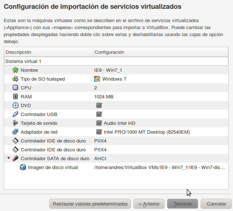Click the Tarjeta de sonido speaker icon
233x211 pixels.
[16, 123]
